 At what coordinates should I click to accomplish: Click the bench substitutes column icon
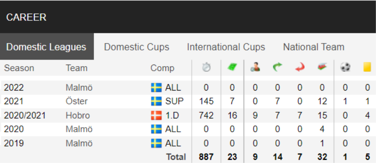click(322, 68)
